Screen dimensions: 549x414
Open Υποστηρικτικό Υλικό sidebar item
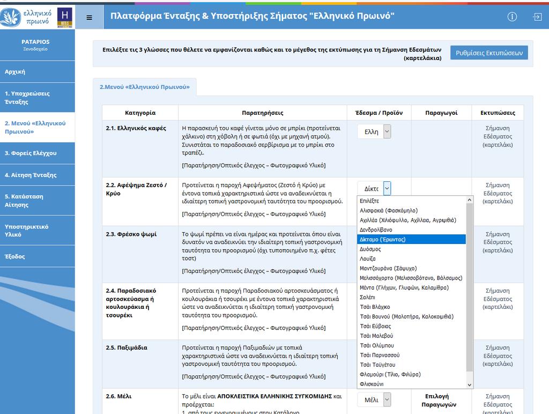(38, 231)
